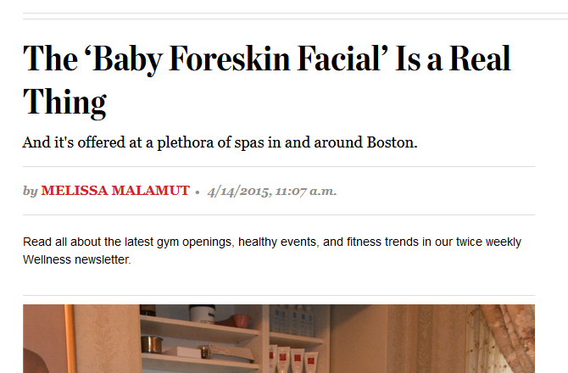The height and width of the screenshot is (373, 568).
Task: Click the 'Wellness newsletter.' text
Action: coord(77,259)
